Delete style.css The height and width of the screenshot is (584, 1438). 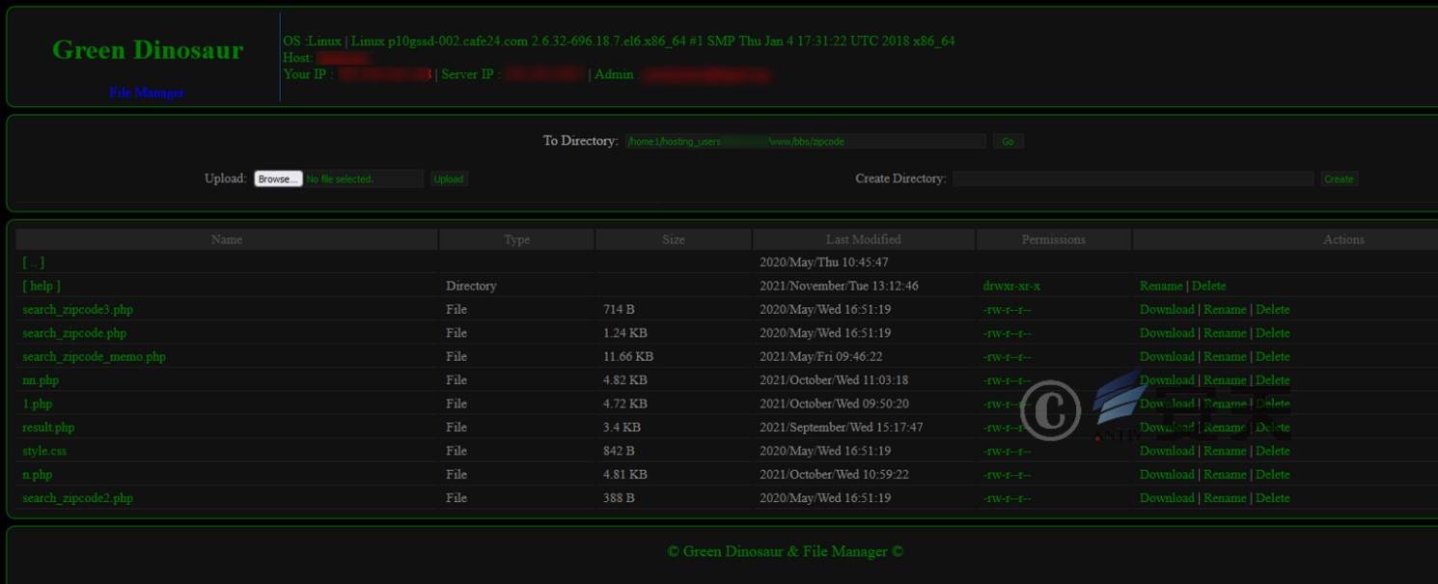(1273, 451)
